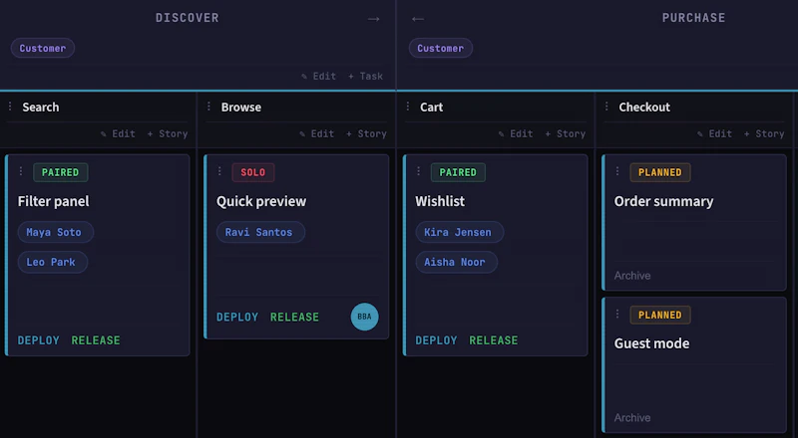Image resolution: width=798 pixels, height=438 pixels.
Task: Click RELEASE on the Quick preview card
Action: [x=294, y=318]
